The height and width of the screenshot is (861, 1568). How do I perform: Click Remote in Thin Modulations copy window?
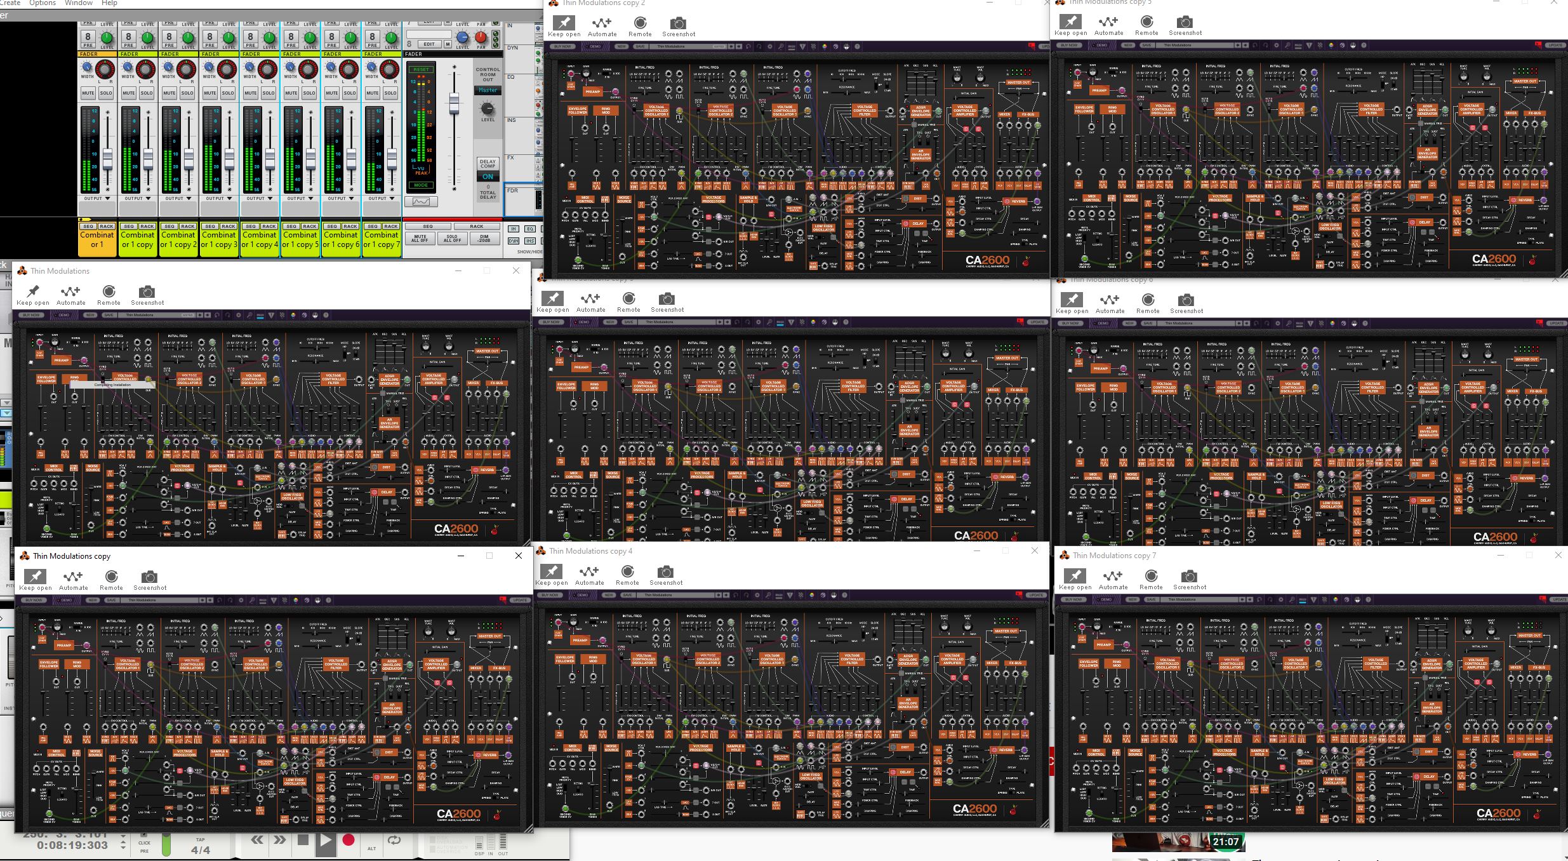tap(111, 580)
